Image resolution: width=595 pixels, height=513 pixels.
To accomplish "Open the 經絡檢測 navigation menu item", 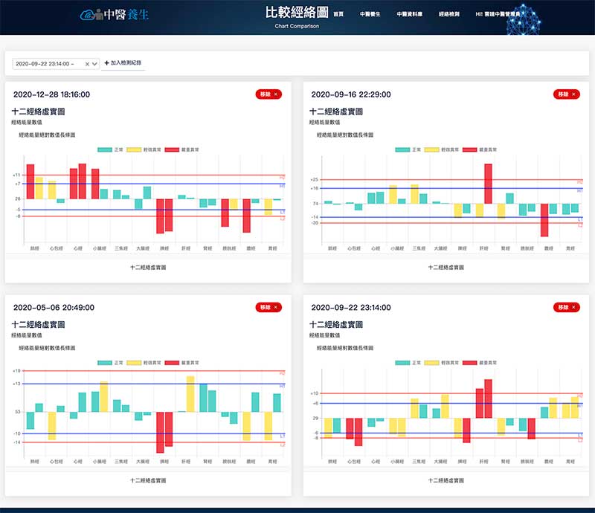I will 449,14.
